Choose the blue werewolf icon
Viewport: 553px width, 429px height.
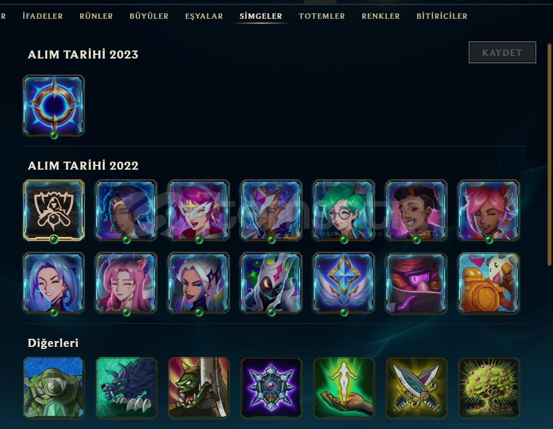point(126,388)
